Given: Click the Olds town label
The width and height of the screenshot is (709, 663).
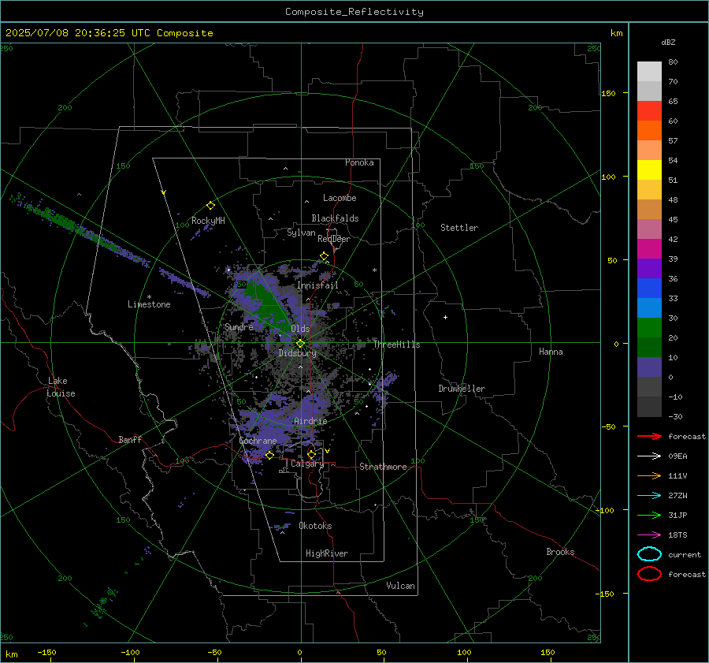Looking at the screenshot, I should [x=300, y=328].
